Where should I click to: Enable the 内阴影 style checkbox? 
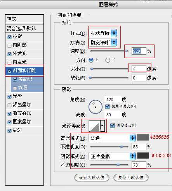9,45
